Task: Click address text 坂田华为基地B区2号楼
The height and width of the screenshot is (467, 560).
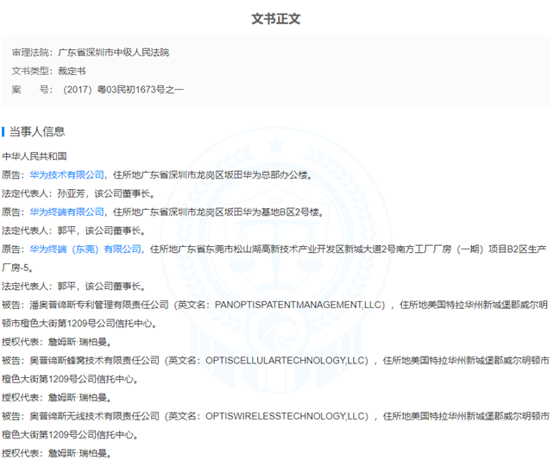Action: tap(272, 211)
